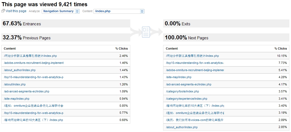Open /site-map/index.php under Previous Pages
Image resolution: width=291 pixels, height=132 pixels.
point(17,99)
